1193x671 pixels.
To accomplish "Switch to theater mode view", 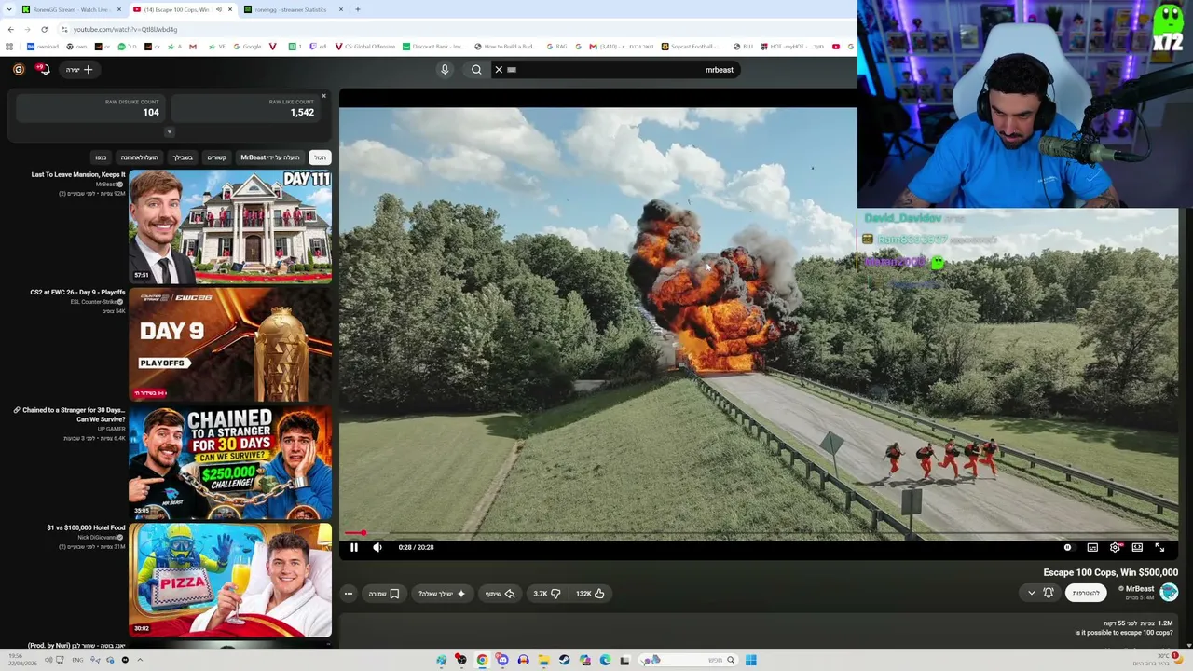I will [x=1137, y=547].
